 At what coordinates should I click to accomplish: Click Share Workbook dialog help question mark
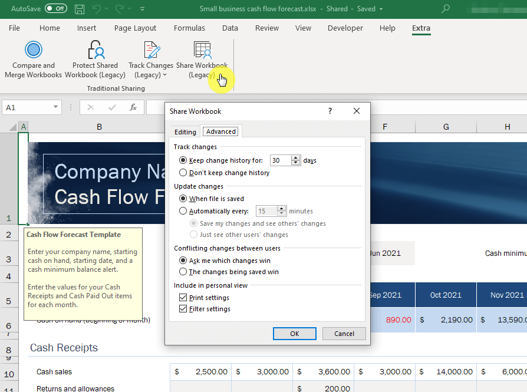330,111
